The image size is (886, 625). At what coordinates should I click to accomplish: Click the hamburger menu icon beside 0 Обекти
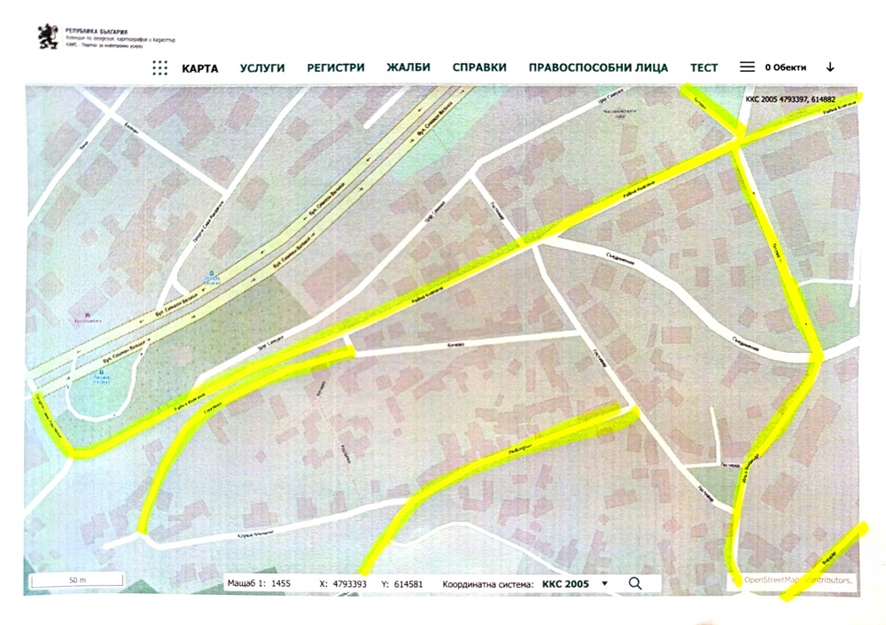tap(747, 67)
